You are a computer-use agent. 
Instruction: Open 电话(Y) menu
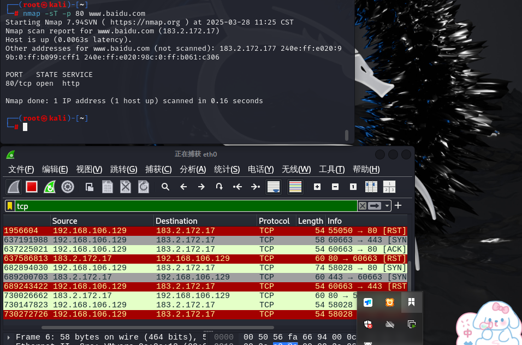tap(260, 170)
